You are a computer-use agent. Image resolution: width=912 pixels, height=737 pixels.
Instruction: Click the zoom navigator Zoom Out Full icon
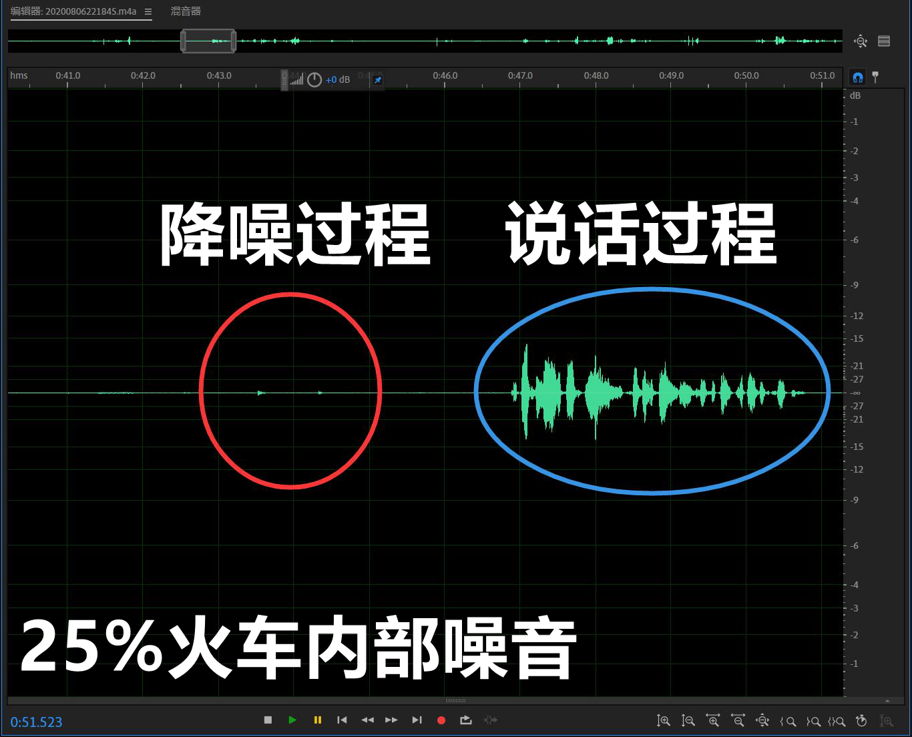pos(861,41)
